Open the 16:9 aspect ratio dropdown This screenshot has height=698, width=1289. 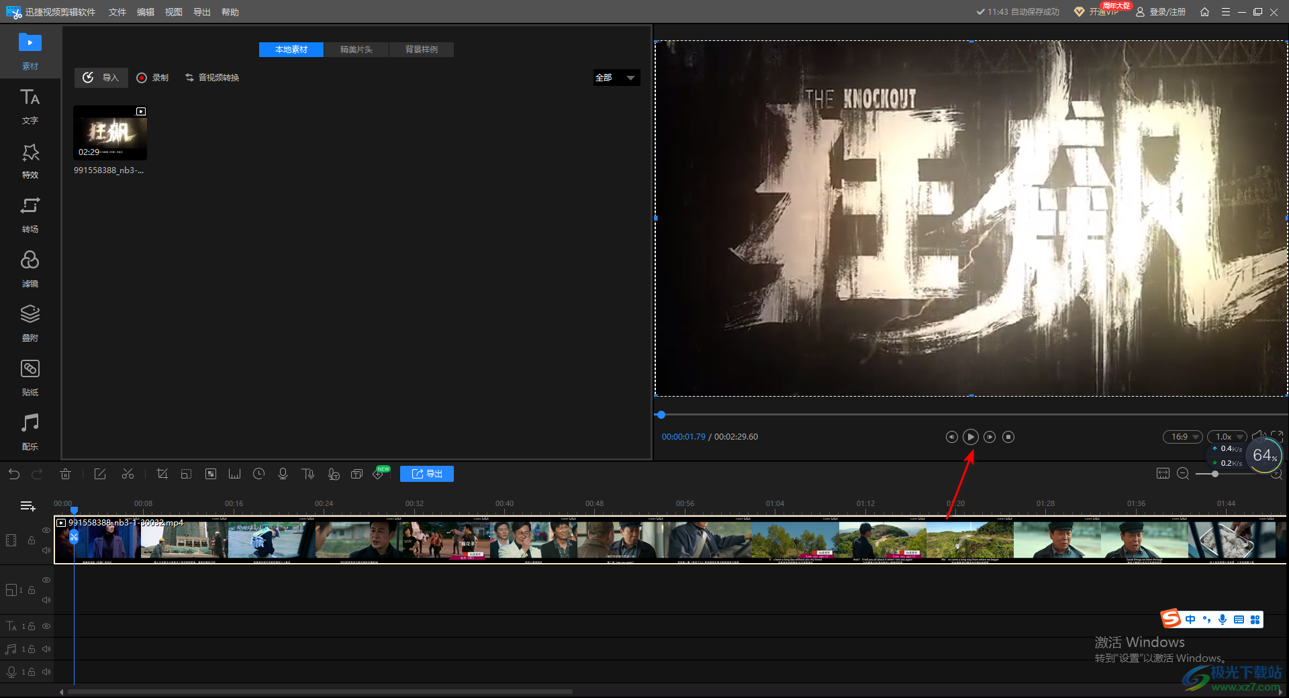click(x=1183, y=437)
